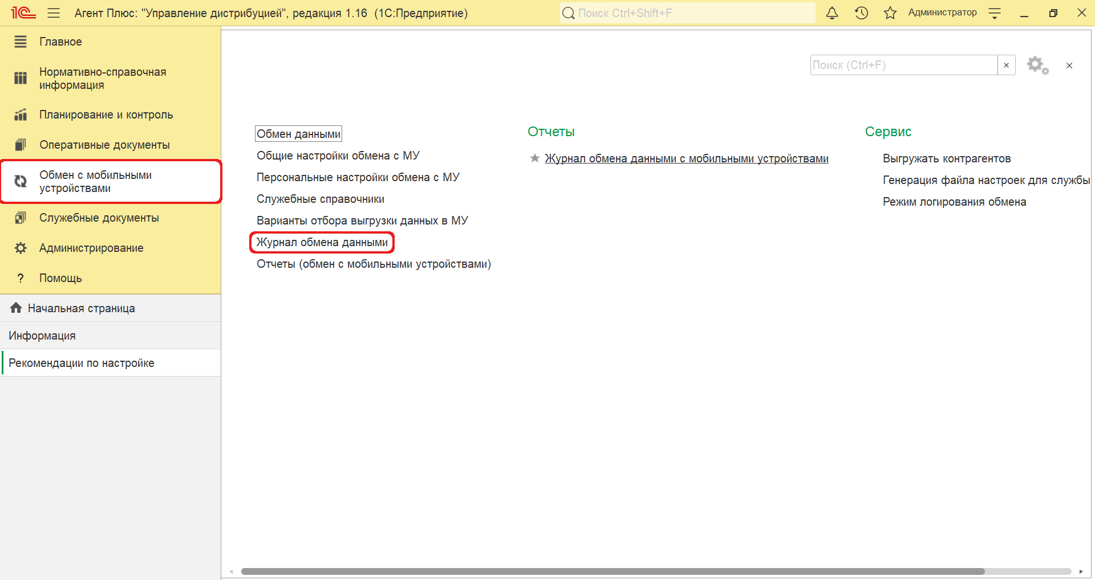Click the horizontal scrollbar at the bottom
Viewport: 1095px width, 580px height.
(613, 571)
